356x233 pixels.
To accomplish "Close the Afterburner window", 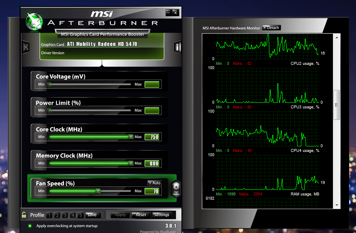I will [x=175, y=13].
